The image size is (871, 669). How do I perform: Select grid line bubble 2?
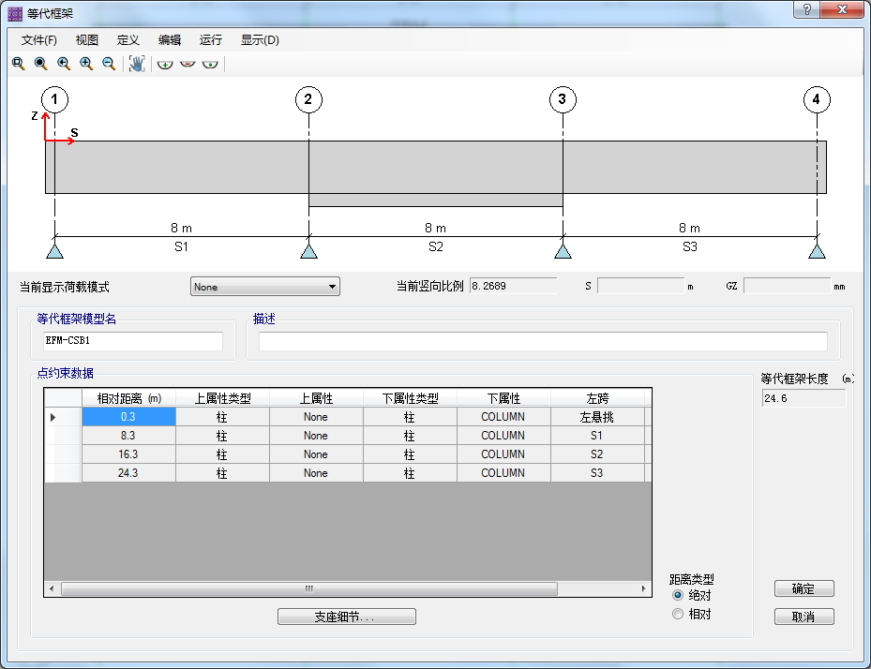pos(308,100)
